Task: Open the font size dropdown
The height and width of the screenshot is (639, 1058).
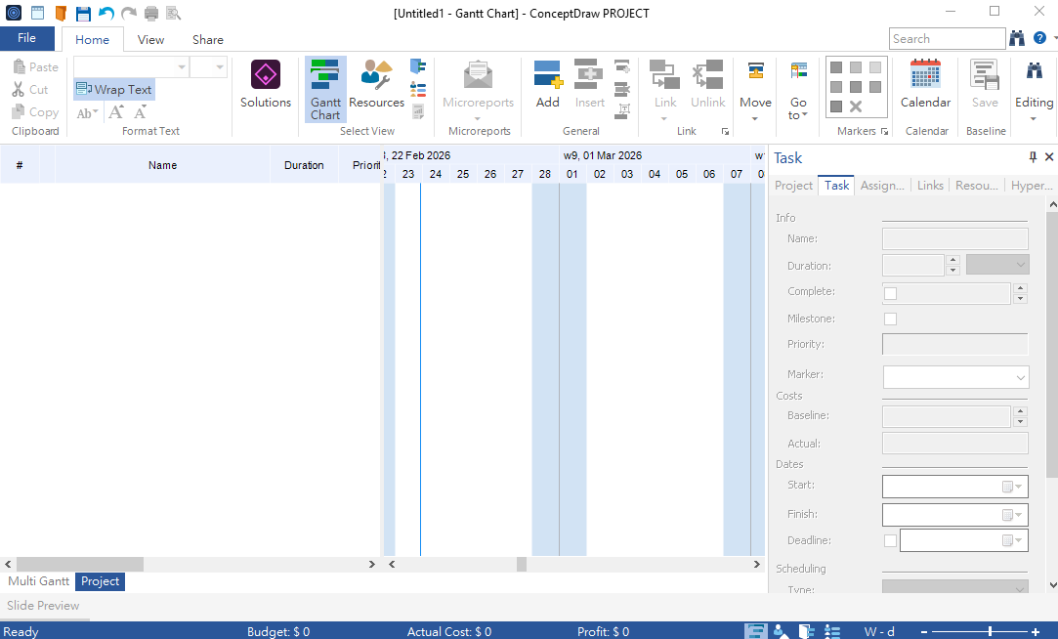Action: [x=219, y=66]
